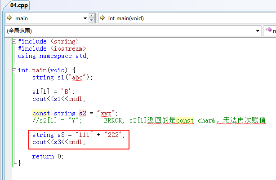Click the highlighted 'const' keyword before string s2
Viewport: 276px width, 180px height.
click(41, 114)
